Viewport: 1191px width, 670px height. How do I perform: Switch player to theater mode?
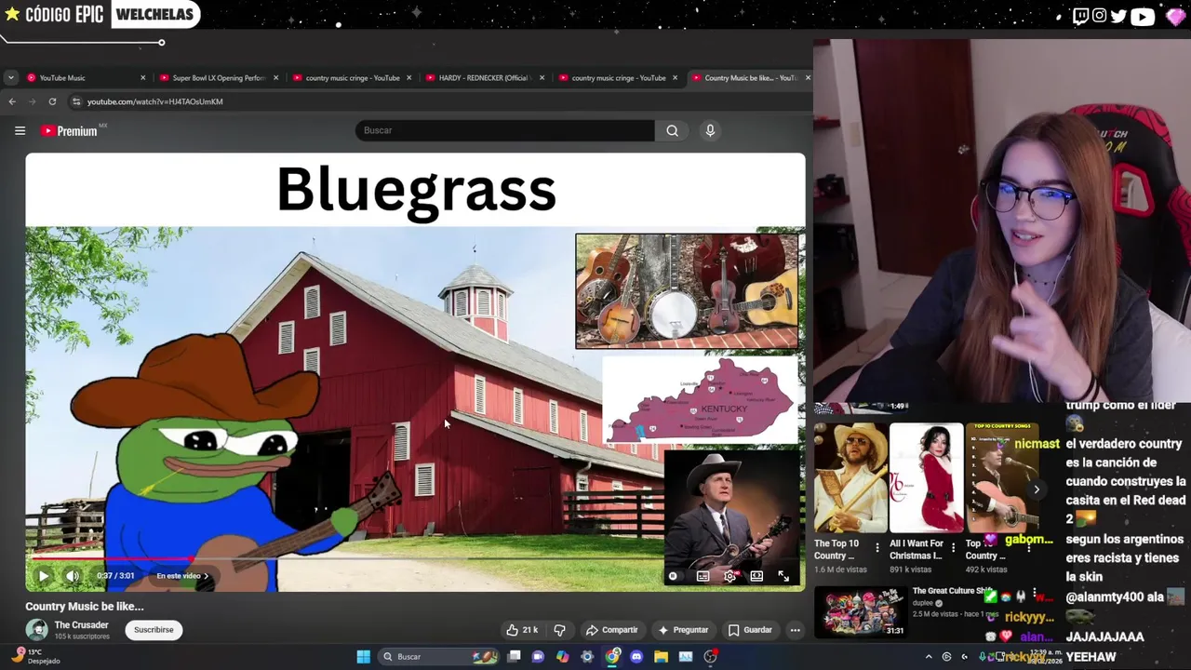pos(756,576)
